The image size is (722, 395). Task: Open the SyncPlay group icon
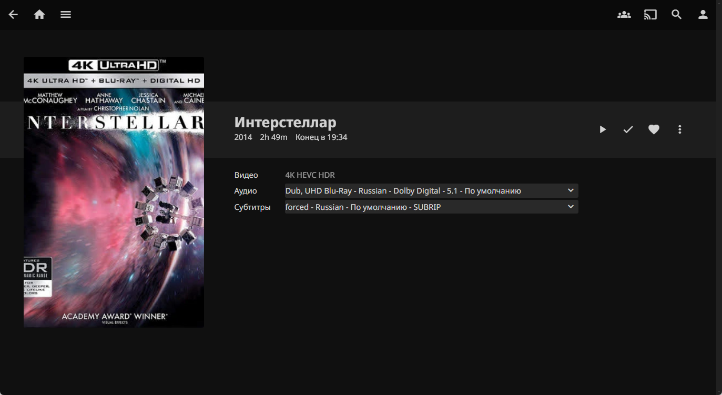point(624,15)
